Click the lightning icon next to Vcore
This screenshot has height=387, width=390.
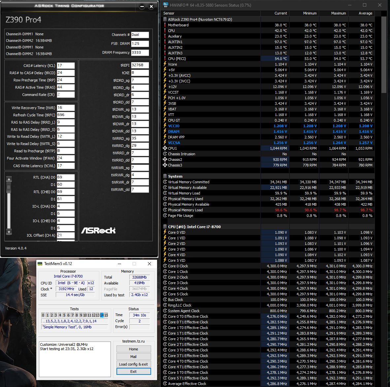(165, 64)
